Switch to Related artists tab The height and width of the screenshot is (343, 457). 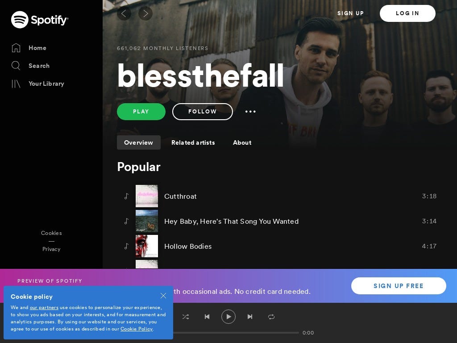(193, 142)
